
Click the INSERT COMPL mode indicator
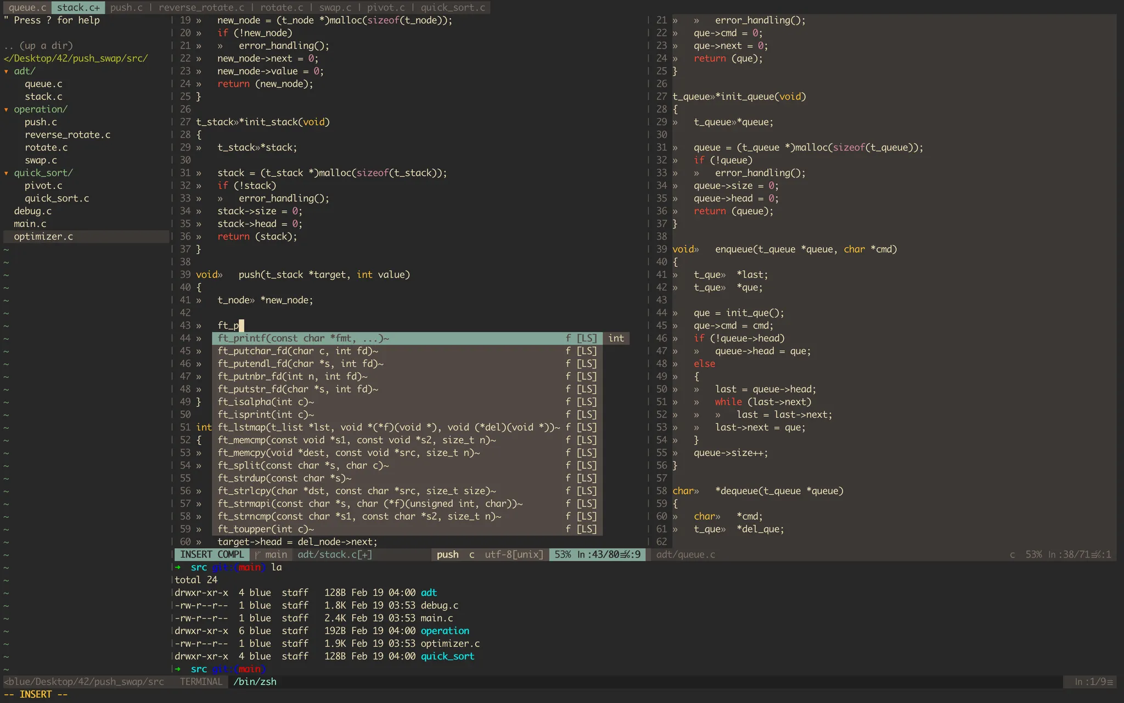pyautogui.click(x=212, y=555)
